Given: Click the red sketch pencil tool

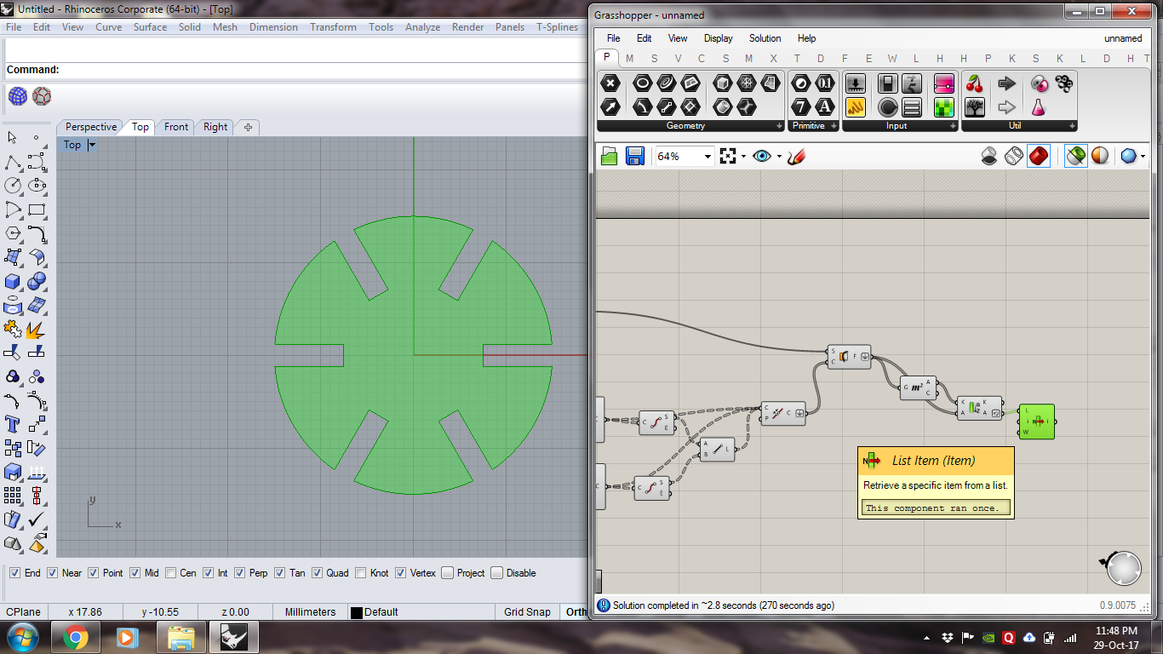Looking at the screenshot, I should (796, 156).
